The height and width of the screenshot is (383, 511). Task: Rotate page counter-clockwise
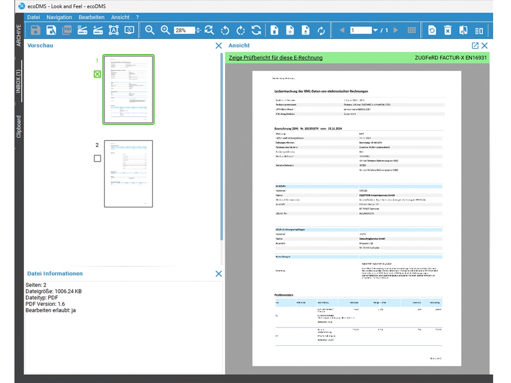pyautogui.click(x=225, y=30)
